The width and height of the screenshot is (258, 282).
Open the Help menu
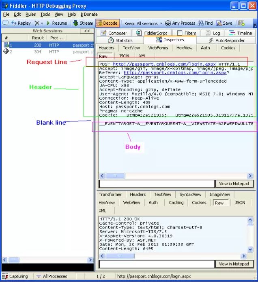tap(72, 14)
